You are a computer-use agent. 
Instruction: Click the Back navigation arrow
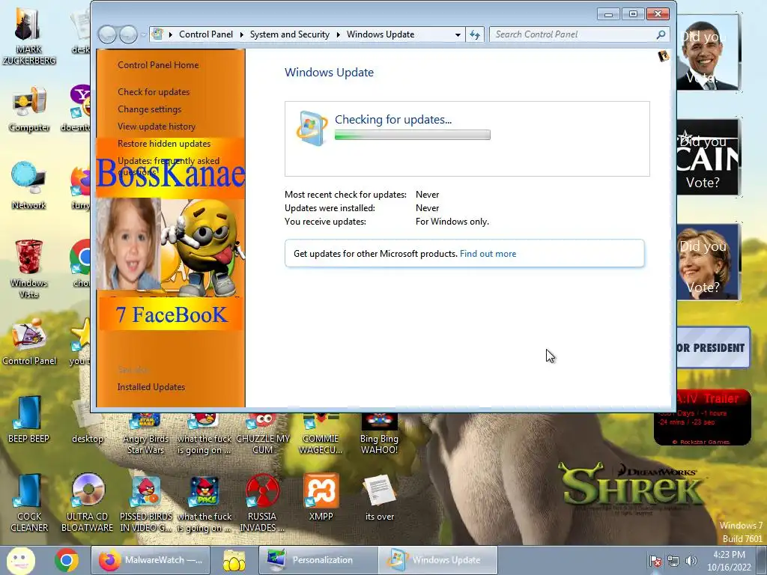coord(107,34)
